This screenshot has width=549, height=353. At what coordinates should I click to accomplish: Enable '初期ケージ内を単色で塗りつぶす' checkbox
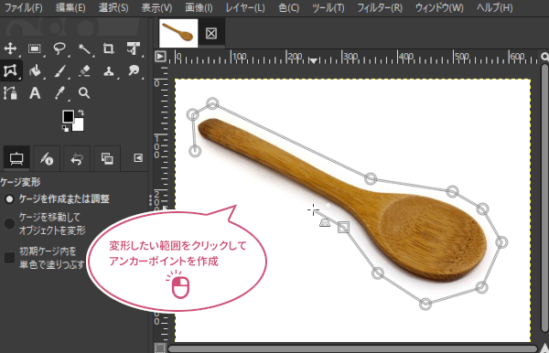click(x=9, y=258)
